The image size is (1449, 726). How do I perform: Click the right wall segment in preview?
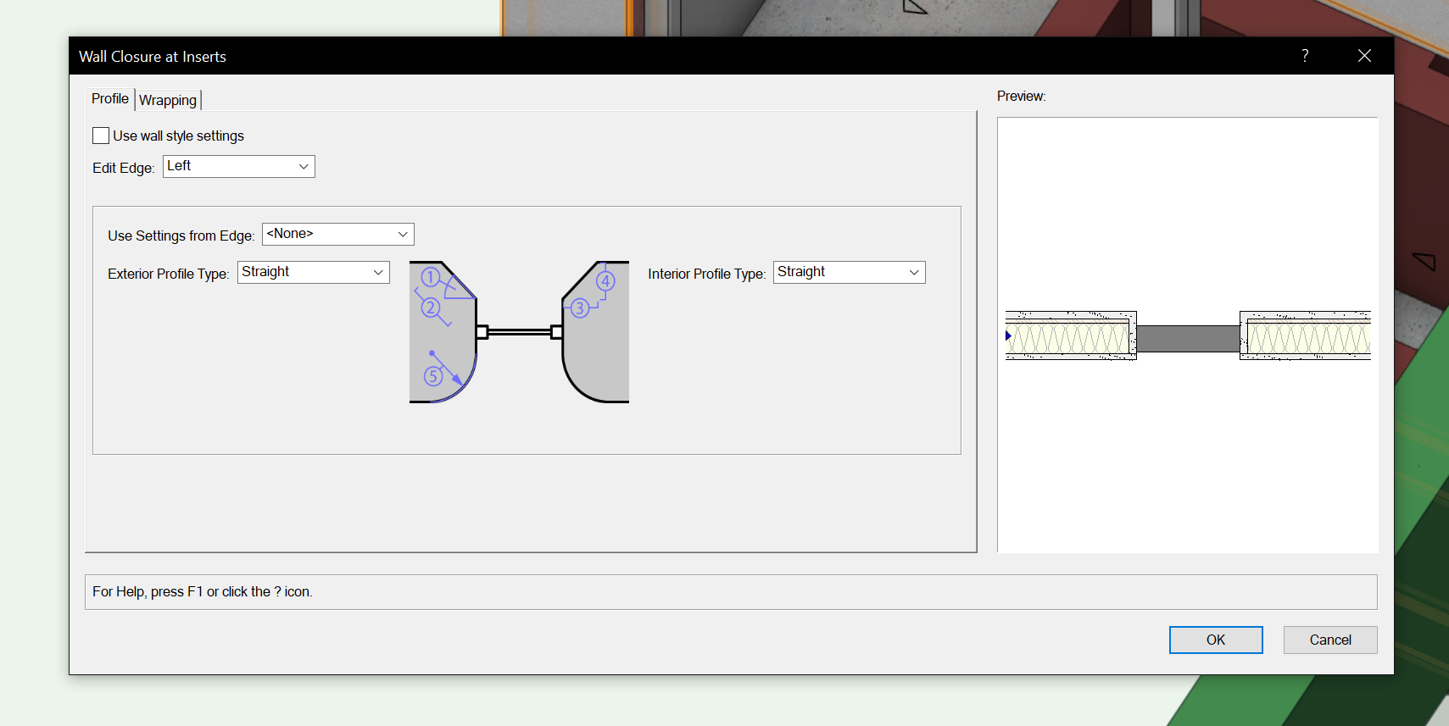click(x=1306, y=337)
